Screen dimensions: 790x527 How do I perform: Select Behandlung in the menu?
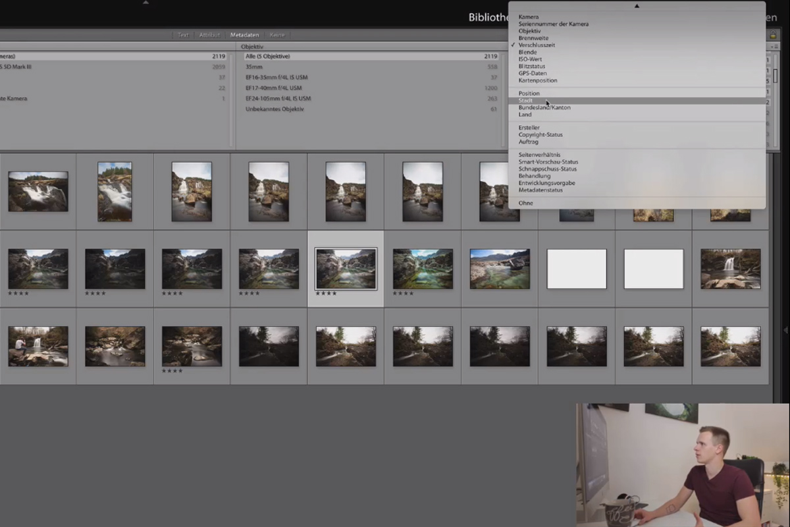tap(637, 176)
